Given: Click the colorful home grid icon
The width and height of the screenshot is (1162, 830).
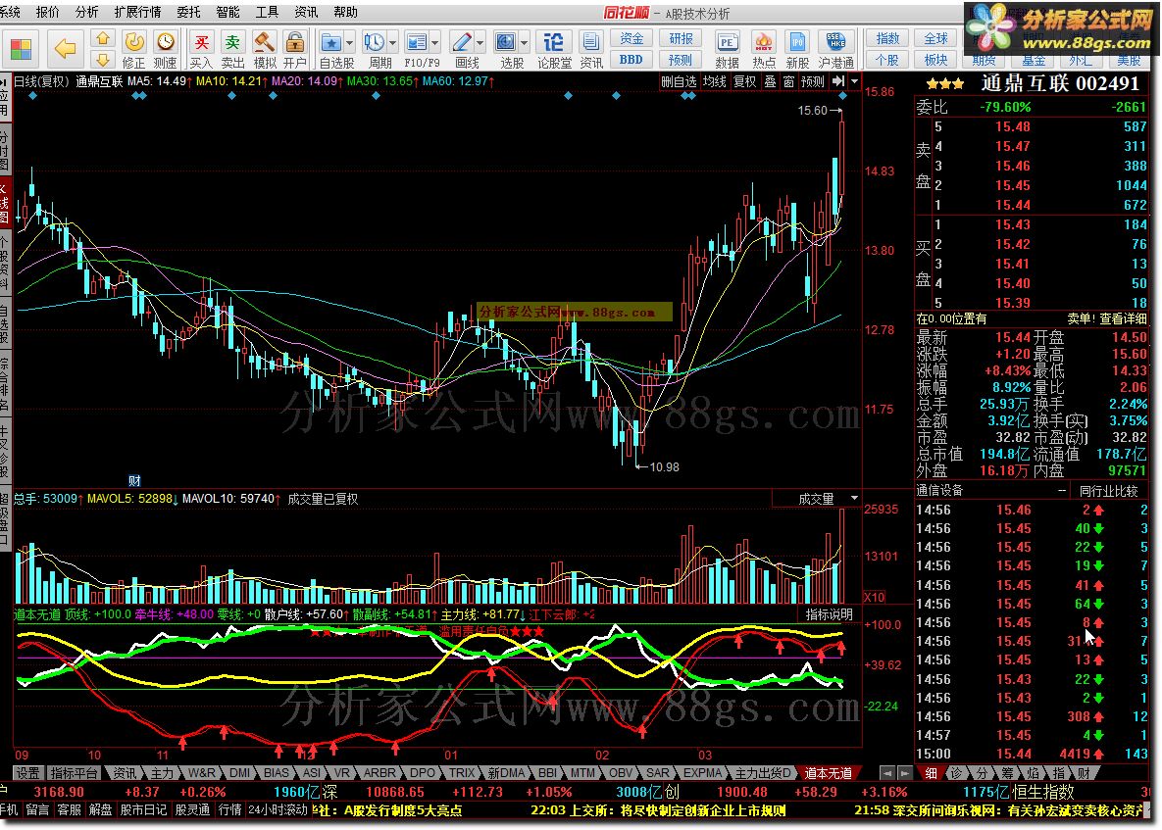Looking at the screenshot, I should click(x=22, y=49).
